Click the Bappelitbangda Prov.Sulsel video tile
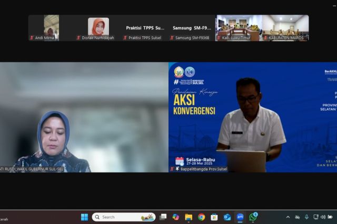The image size is (337, 224). 253,117
